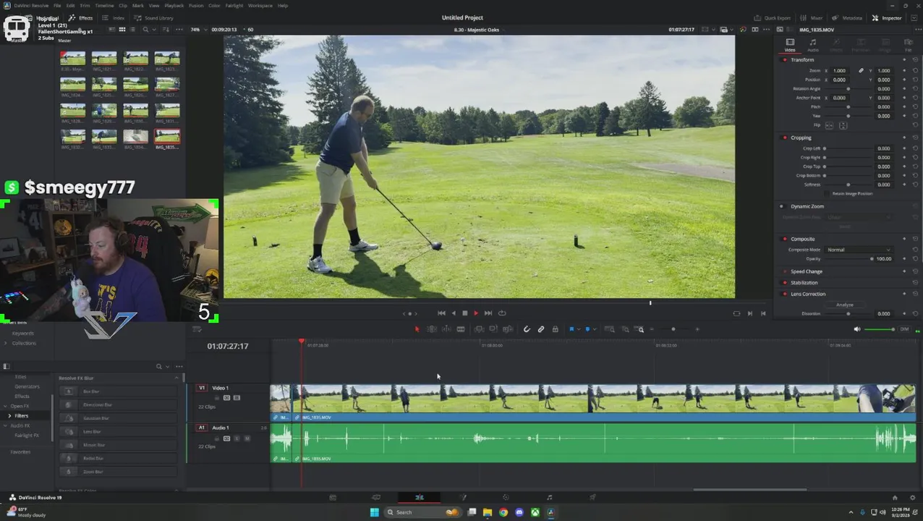The width and height of the screenshot is (923, 521).
Task: Open the Fairlight page icon
Action: (x=549, y=497)
